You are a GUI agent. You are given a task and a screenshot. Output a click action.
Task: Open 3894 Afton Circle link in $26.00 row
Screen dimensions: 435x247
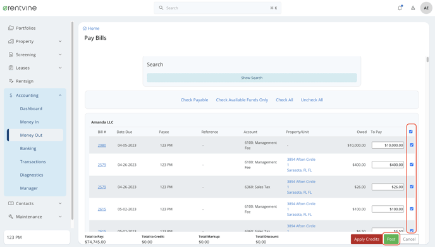[x=301, y=187]
